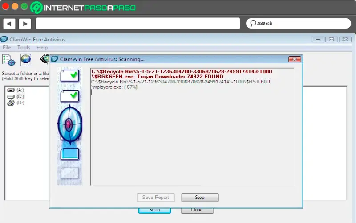This screenshot has height=223, width=356.
Task: Click the hard disk icon beside (C:)
Action: (x=11, y=96)
